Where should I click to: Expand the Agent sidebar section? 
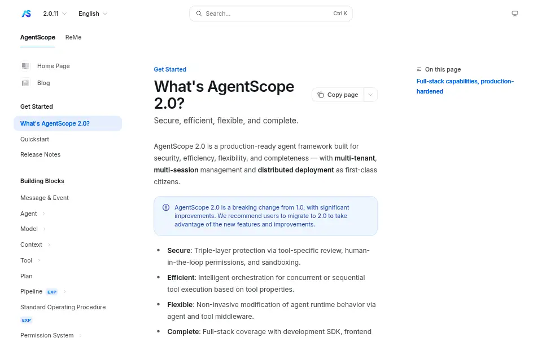[44, 214]
